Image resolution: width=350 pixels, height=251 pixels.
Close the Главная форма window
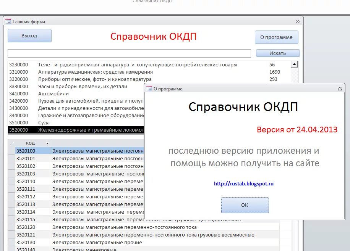(298, 22)
